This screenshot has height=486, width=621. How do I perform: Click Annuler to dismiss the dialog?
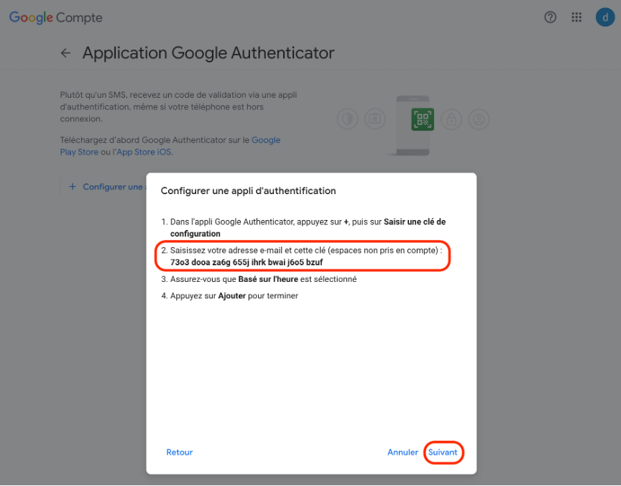[x=402, y=452]
